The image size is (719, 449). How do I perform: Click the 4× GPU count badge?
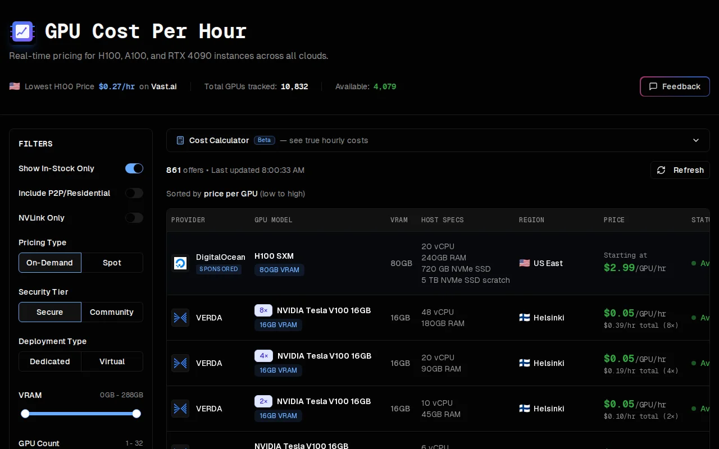point(263,356)
